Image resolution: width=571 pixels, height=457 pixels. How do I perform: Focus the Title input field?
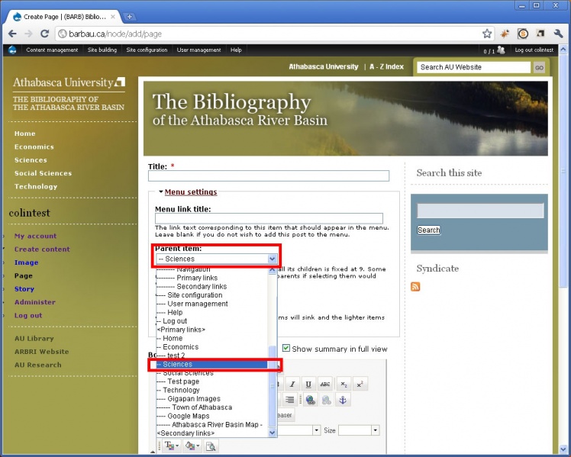(x=269, y=175)
